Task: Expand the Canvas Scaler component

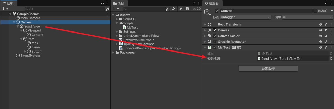Action: (205, 36)
